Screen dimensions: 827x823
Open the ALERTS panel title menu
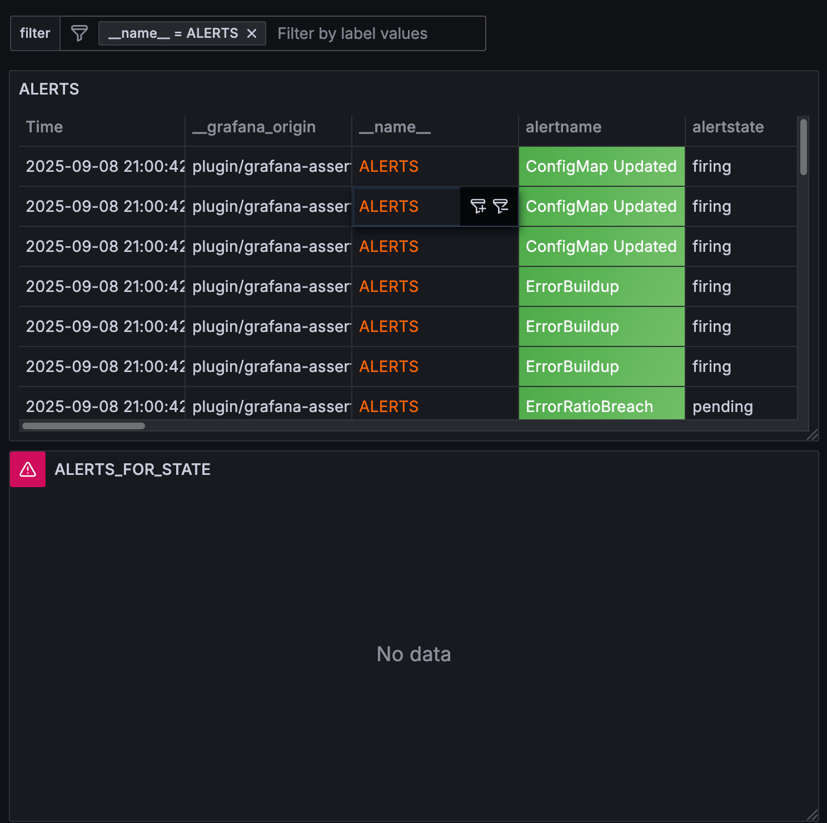[x=49, y=89]
